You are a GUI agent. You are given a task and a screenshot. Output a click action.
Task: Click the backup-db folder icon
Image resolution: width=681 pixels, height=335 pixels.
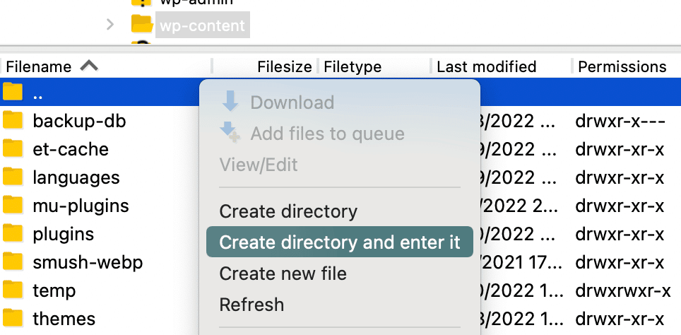(13, 121)
